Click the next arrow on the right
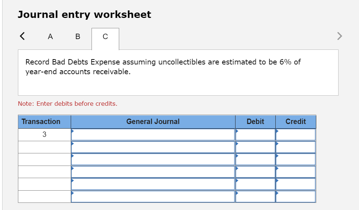The width and height of the screenshot is (359, 210). click(340, 36)
